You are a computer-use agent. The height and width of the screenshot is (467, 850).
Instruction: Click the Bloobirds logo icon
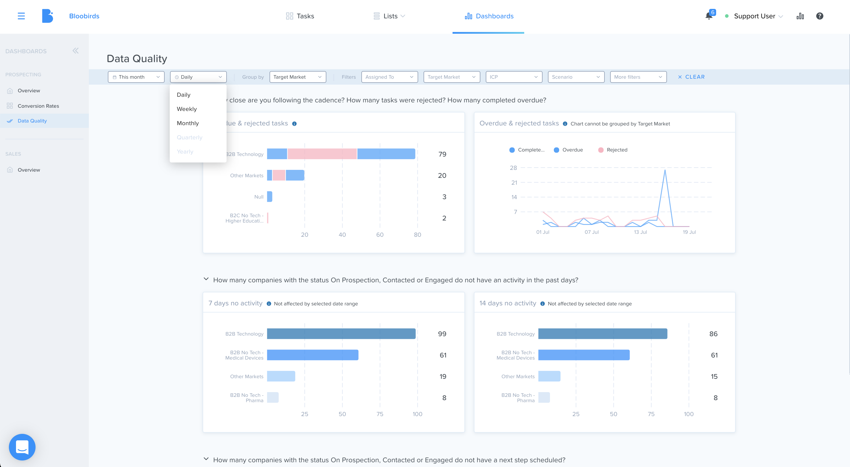pos(47,16)
